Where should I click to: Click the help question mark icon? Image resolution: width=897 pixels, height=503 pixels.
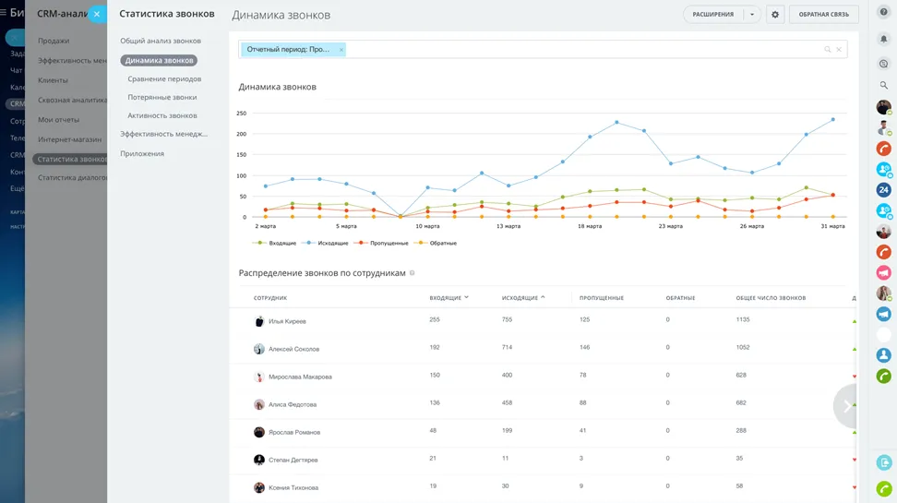[883, 13]
